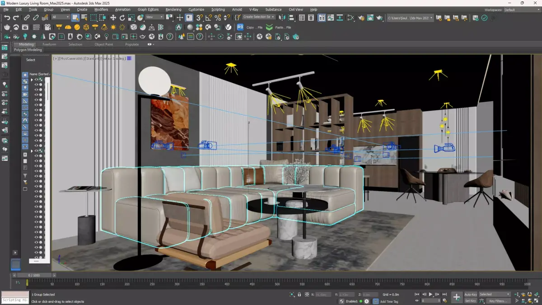The height and width of the screenshot is (305, 542).
Task: Choose the Select and Rotate tool
Action: [x=122, y=18]
